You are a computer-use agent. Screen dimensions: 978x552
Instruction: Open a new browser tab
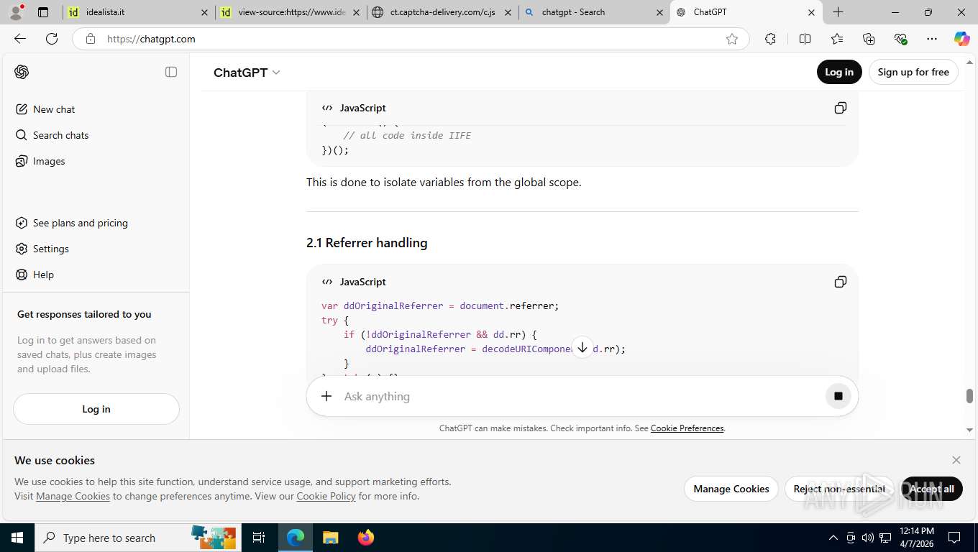(838, 12)
